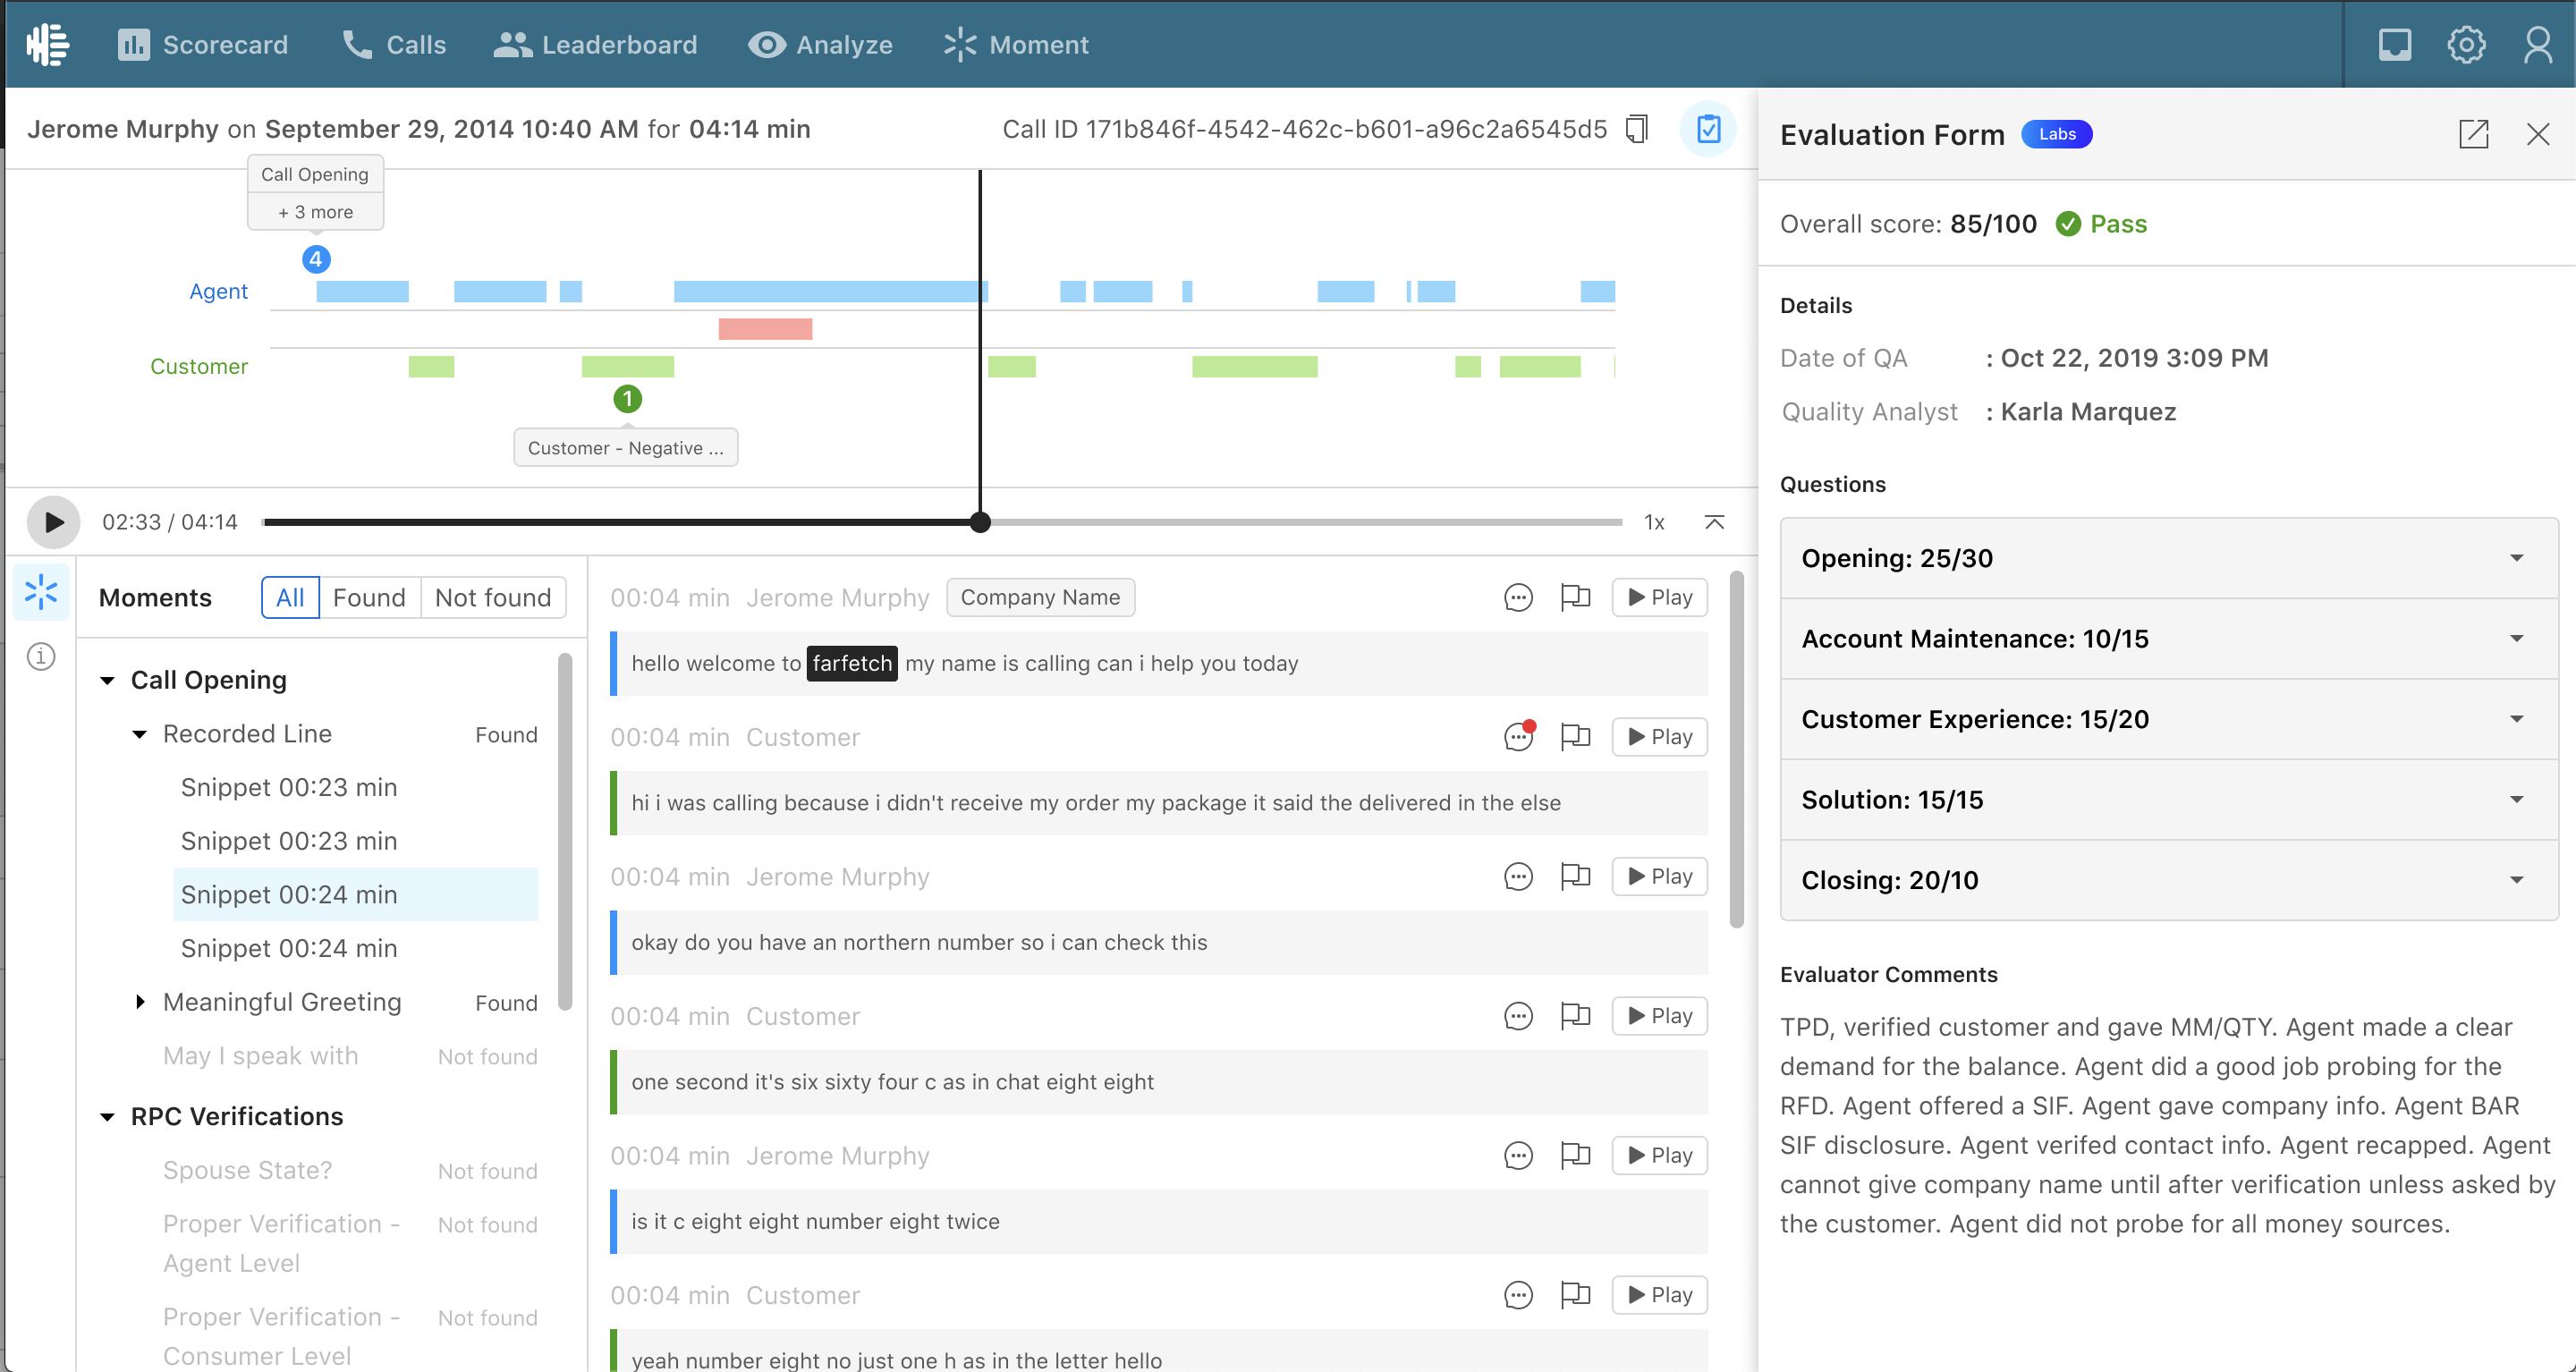This screenshot has height=1372, width=2576.
Task: Open comment with red dot on customer line
Action: [1518, 737]
